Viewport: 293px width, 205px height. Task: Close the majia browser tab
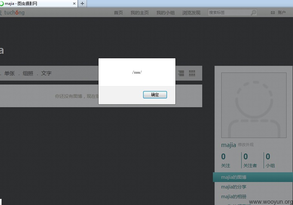click(74, 4)
